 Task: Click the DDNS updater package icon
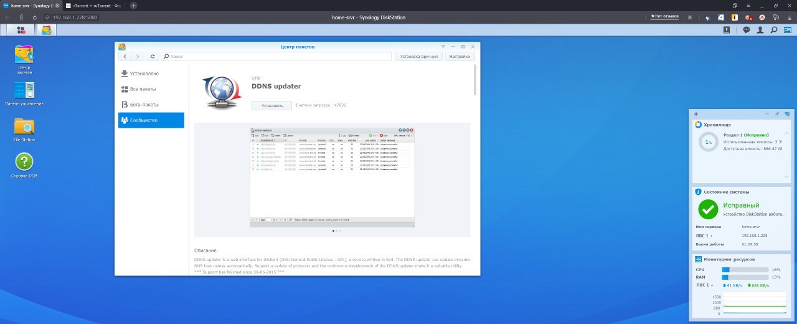pos(222,94)
